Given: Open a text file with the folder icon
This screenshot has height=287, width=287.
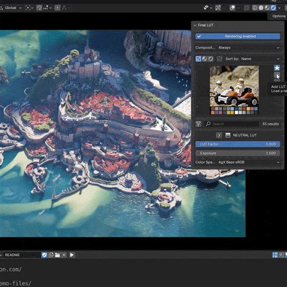Looking at the screenshot, I should point(58,255).
